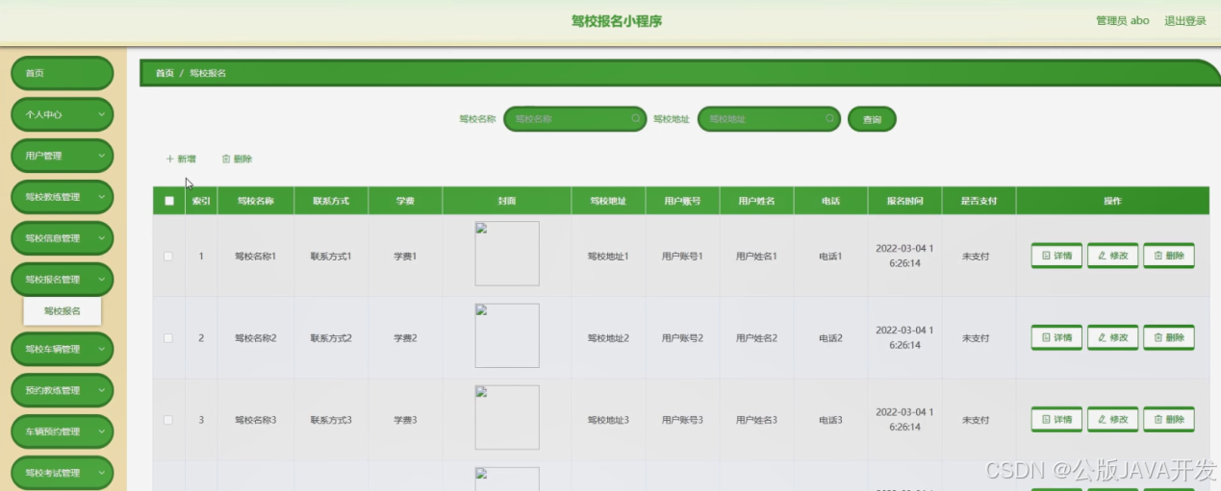
Task: Click 未支付 status in row 2
Action: [x=976, y=338]
